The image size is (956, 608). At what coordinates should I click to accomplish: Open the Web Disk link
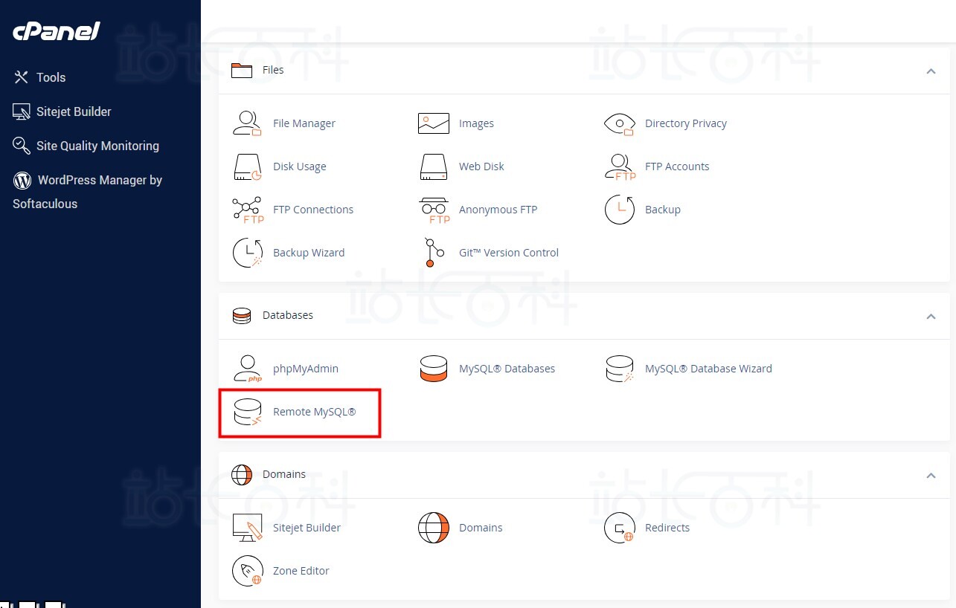[481, 166]
